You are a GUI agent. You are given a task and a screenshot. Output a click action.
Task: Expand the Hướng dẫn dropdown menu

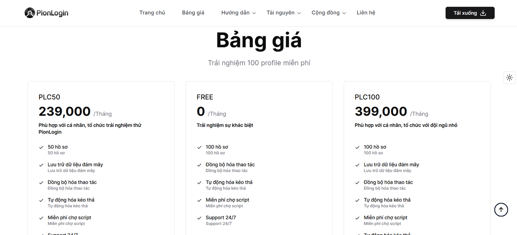pos(238,13)
